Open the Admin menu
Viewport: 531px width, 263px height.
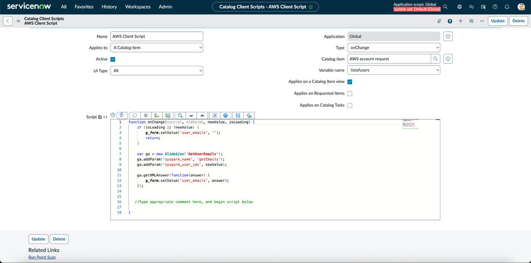(x=165, y=7)
